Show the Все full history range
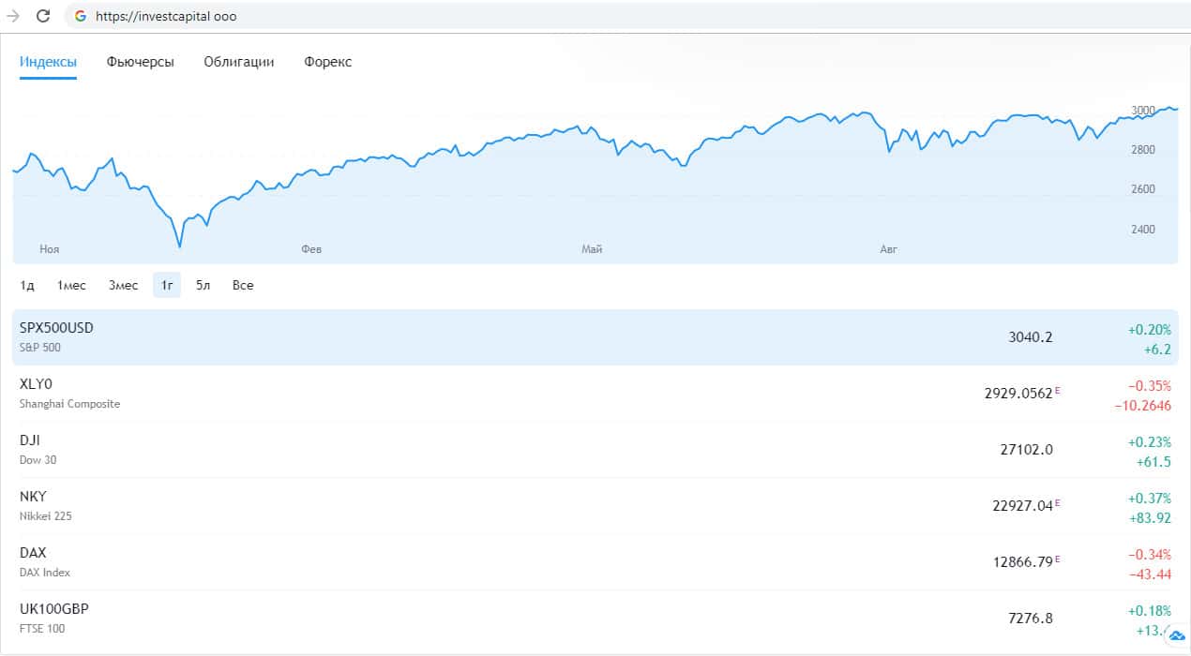1191x656 pixels. point(243,285)
